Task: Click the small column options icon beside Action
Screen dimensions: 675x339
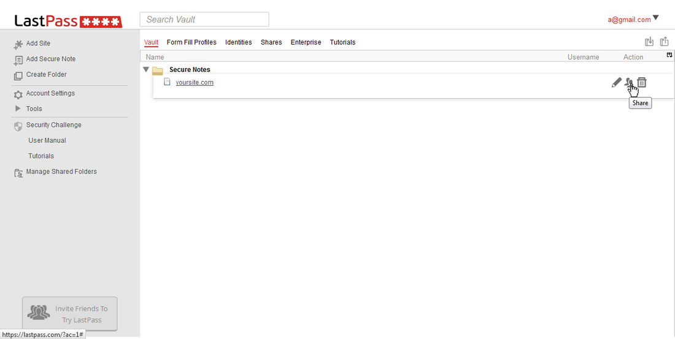Action: click(669, 55)
